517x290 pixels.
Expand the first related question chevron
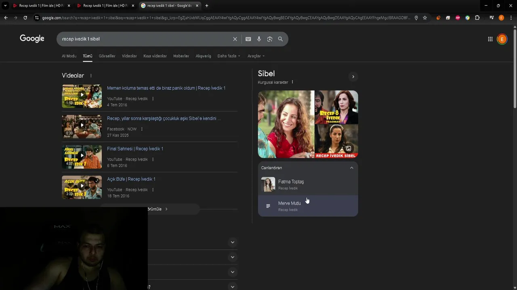pos(232,242)
